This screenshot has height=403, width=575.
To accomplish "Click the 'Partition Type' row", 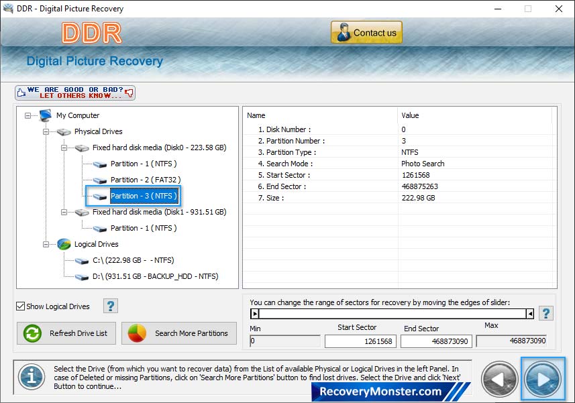I will coord(398,152).
